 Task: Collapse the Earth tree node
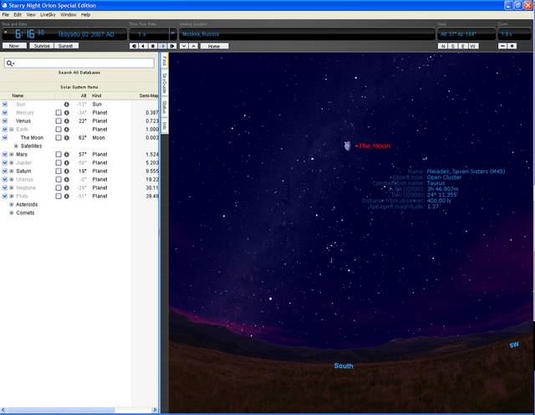click(x=12, y=130)
